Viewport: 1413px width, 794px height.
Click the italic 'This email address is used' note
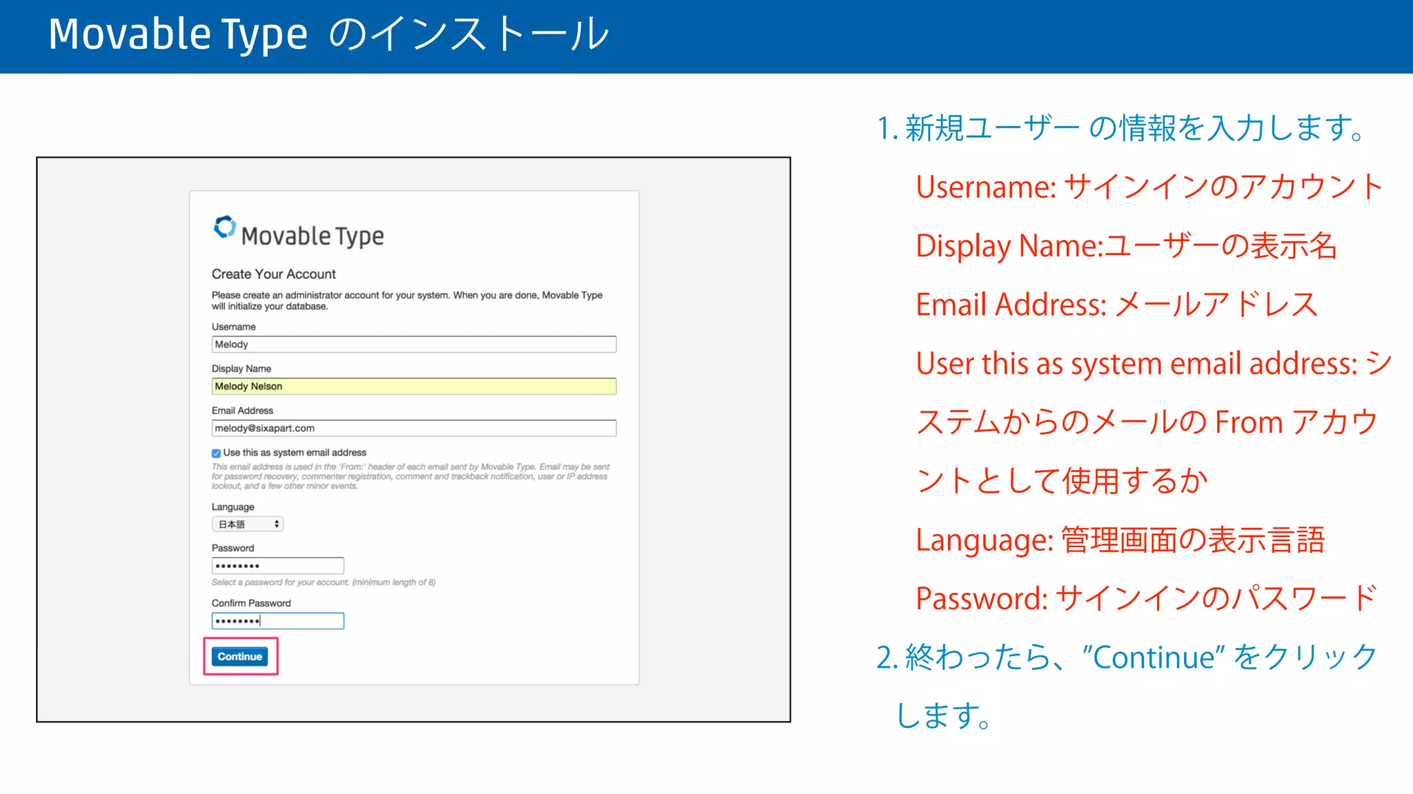pyautogui.click(x=411, y=476)
